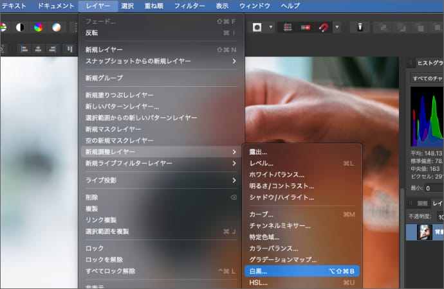Click the red grid toolbar icon
Screen dimensions: 444x289
pyautogui.click(x=288, y=27)
